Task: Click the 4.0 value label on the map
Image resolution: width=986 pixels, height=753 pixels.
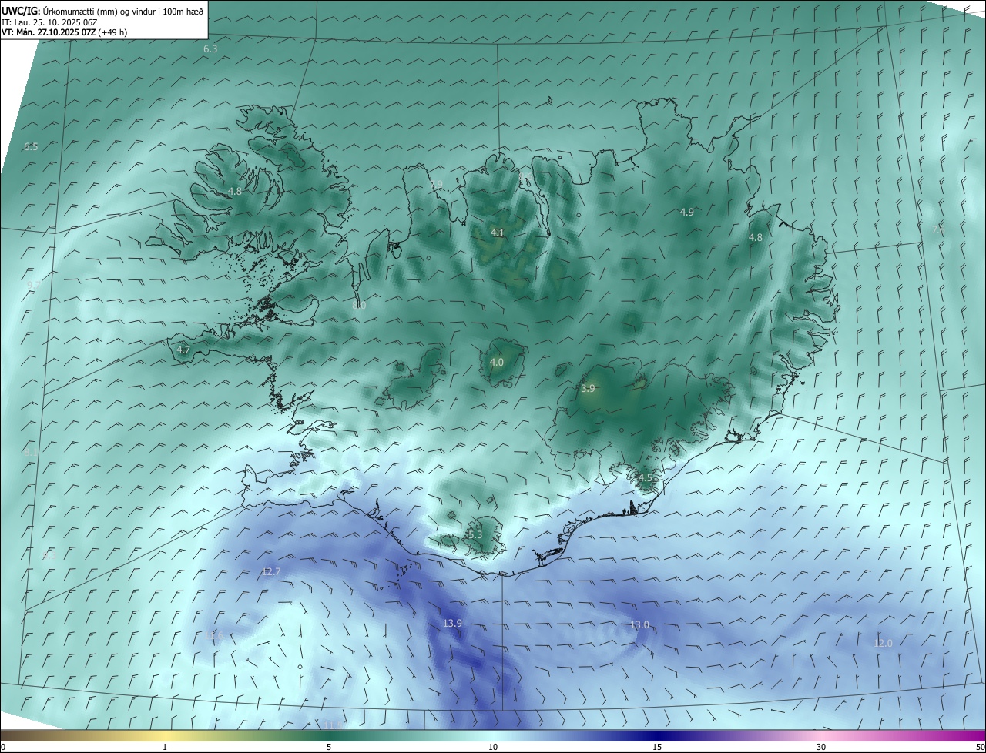Action: click(497, 362)
